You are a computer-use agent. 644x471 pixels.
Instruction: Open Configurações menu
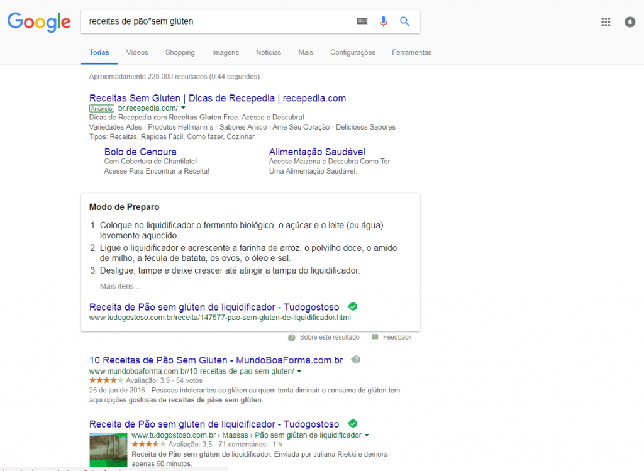coord(353,52)
